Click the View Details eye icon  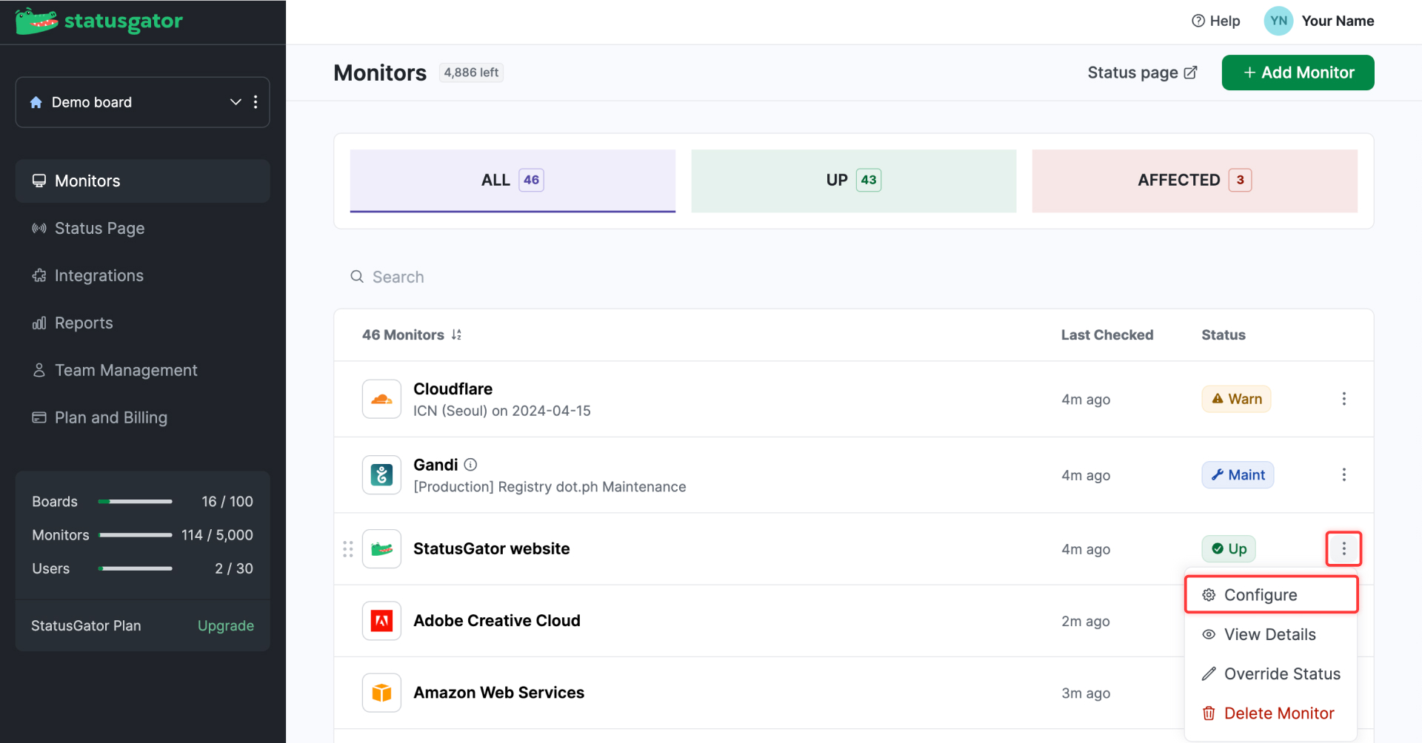click(x=1209, y=634)
